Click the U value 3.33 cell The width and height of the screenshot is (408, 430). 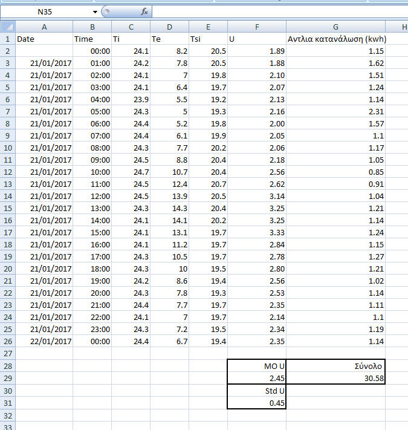pos(257,233)
